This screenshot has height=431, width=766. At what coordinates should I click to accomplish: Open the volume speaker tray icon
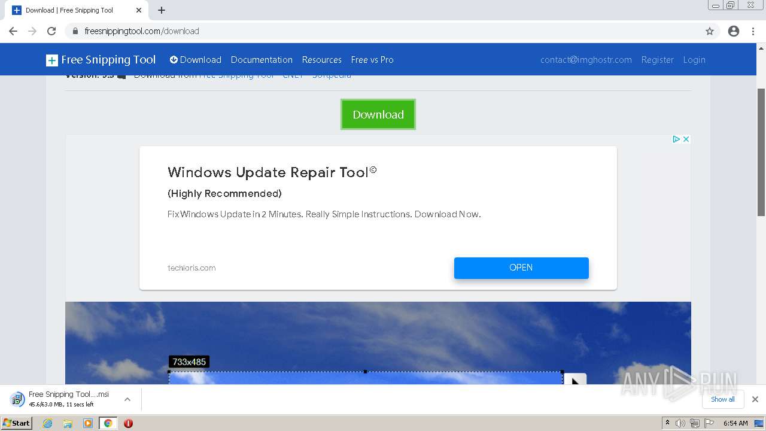(680, 423)
